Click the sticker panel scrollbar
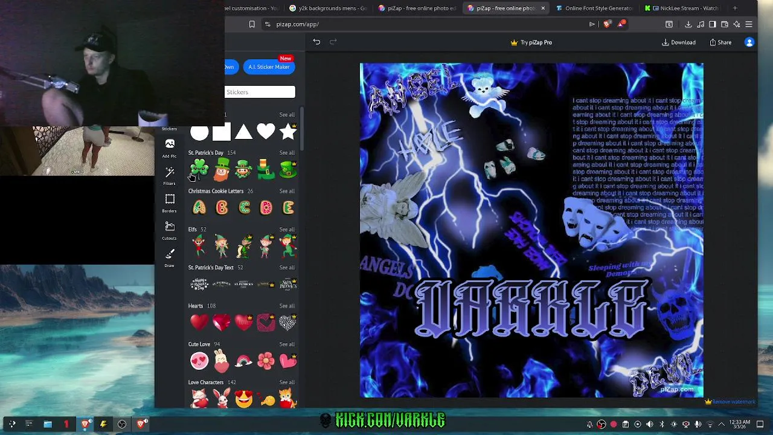The image size is (773, 435). tap(302, 130)
